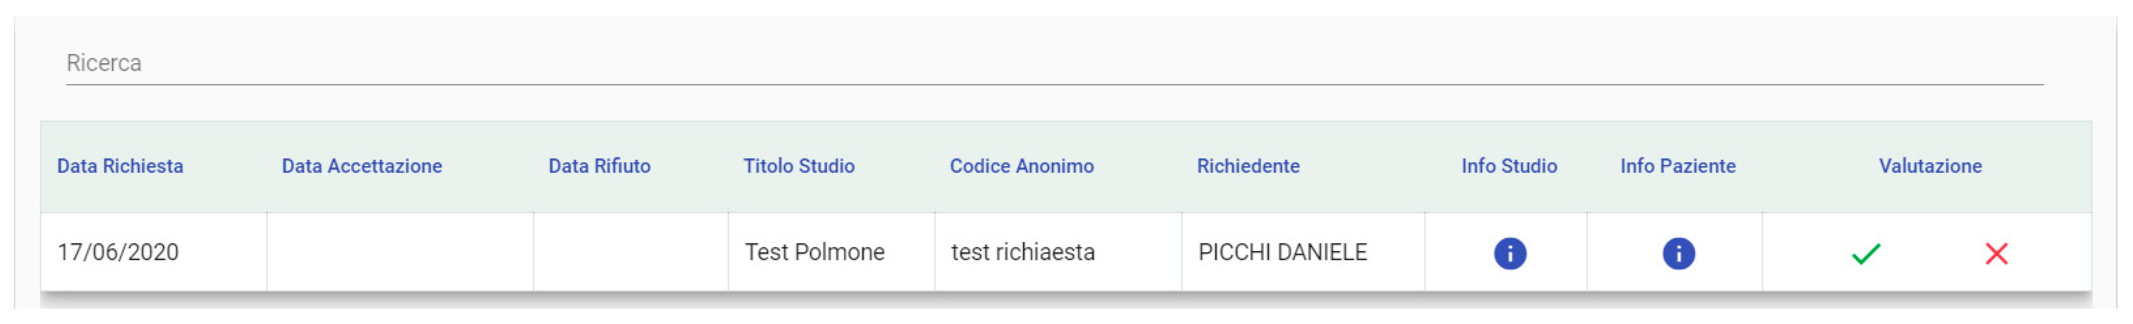Click the Info Paziente column header
The image size is (2133, 324).
[1678, 166]
